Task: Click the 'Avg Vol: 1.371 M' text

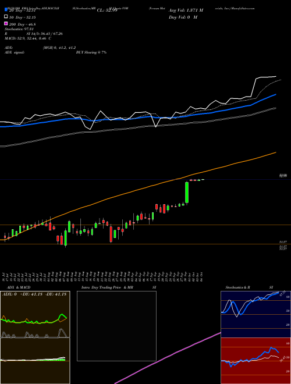Action: click(x=186, y=10)
